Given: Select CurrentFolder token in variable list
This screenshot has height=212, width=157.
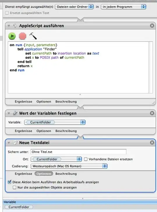Looking at the screenshot, I should [19, 207].
